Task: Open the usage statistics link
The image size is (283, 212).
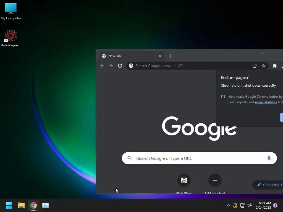Action: click(x=266, y=102)
